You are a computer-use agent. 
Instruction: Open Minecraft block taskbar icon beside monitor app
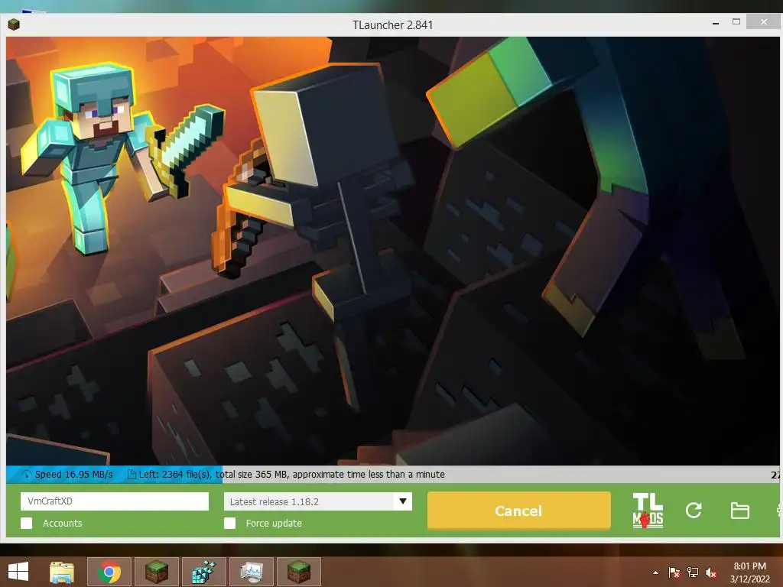pyautogui.click(x=299, y=572)
